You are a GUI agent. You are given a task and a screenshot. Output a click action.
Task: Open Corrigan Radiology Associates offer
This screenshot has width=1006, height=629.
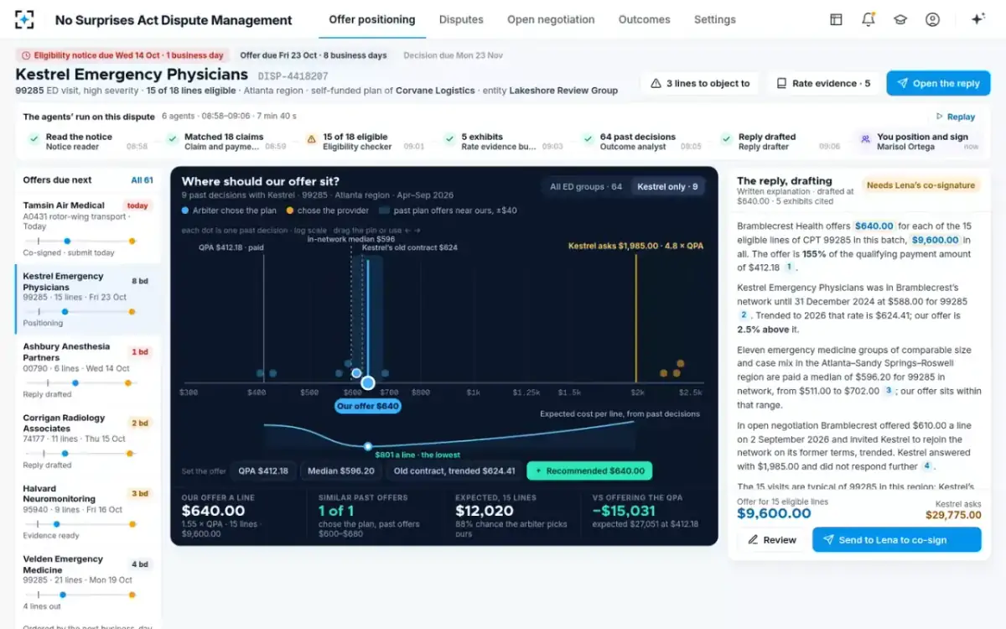pyautogui.click(x=87, y=441)
